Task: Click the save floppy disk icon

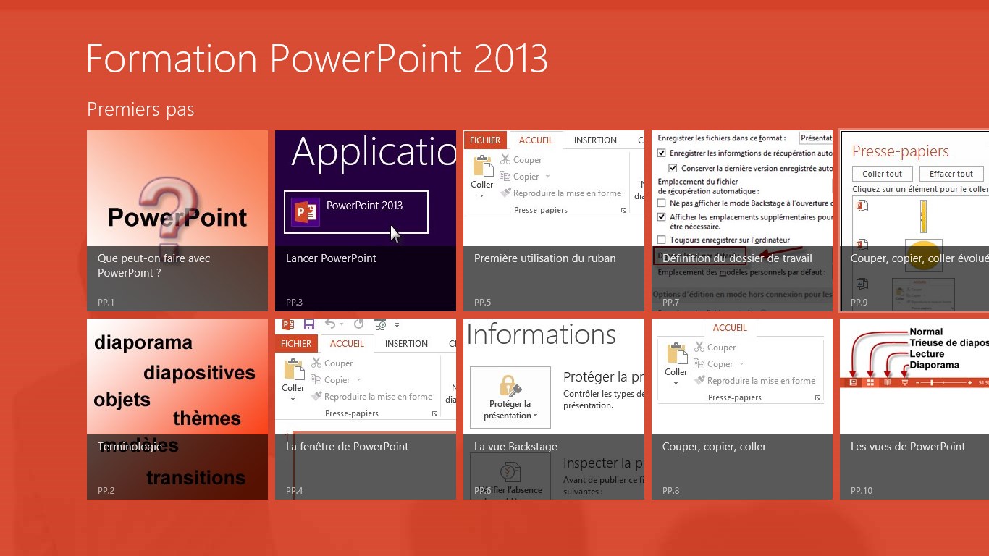Action: coord(309,324)
